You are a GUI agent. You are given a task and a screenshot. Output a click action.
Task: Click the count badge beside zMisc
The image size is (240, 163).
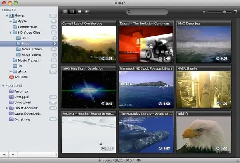click(x=53, y=72)
